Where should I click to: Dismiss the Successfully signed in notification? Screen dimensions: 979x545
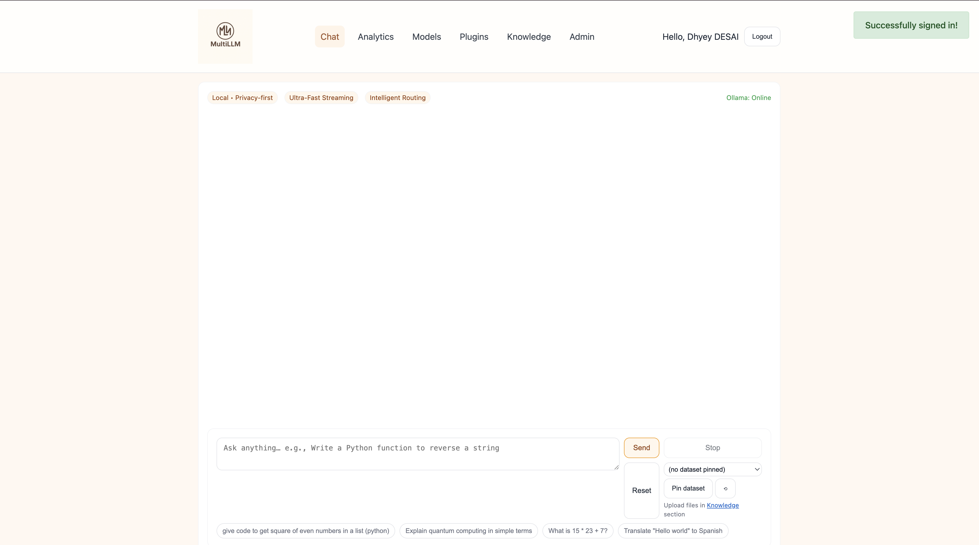[911, 25]
